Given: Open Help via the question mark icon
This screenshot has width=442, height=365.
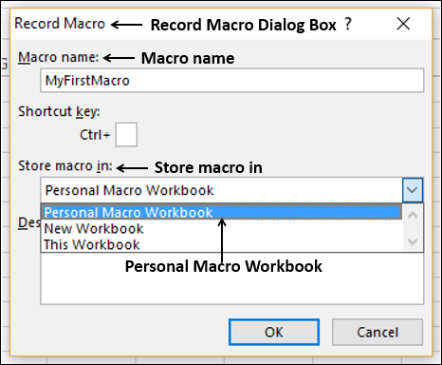Looking at the screenshot, I should coord(348,24).
